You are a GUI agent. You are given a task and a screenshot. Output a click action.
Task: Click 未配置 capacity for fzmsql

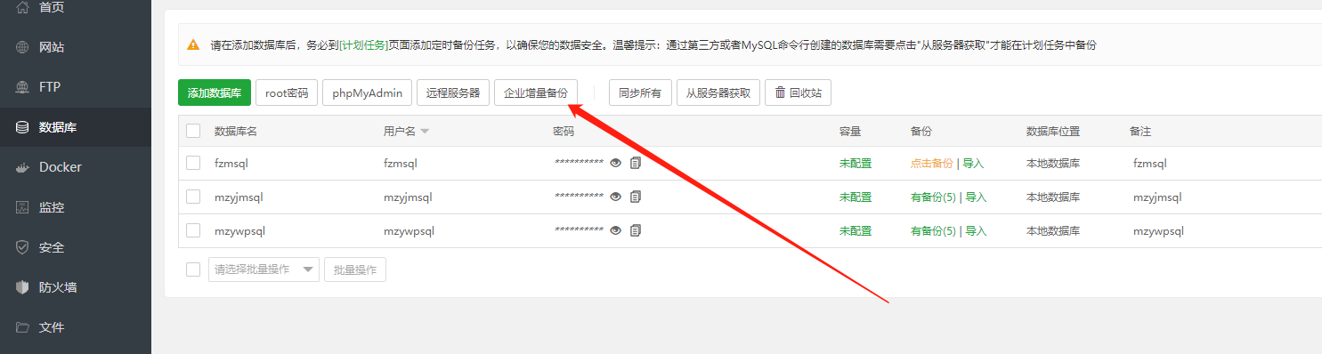coord(856,163)
